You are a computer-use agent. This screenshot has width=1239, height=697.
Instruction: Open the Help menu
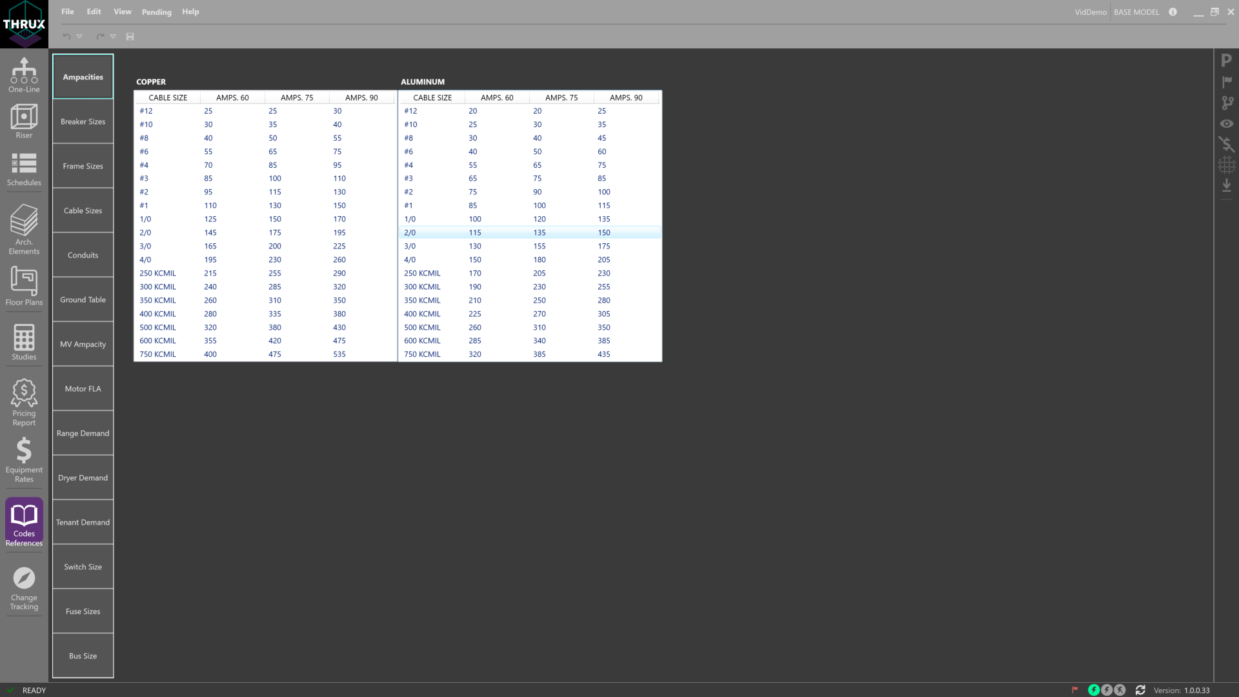(x=190, y=12)
